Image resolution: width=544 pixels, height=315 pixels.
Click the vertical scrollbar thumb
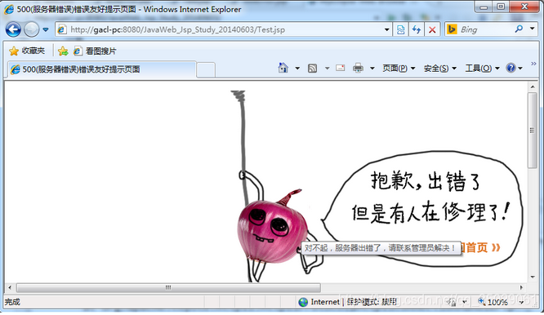coord(533,131)
